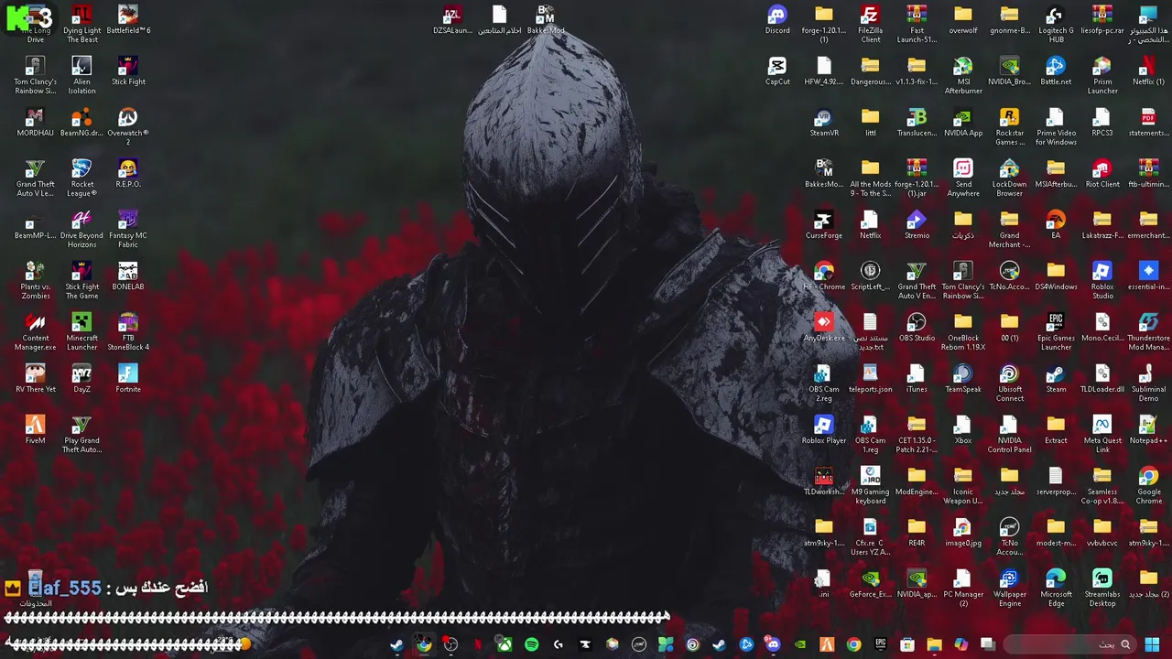Open Spotify from the taskbar

(x=531, y=645)
